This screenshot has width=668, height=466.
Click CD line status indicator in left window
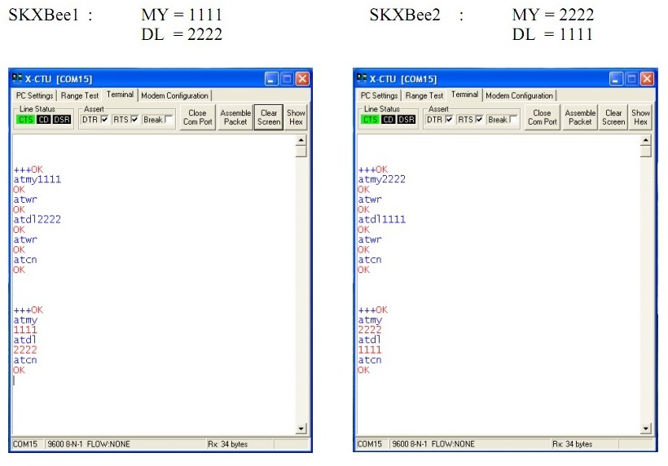[43, 120]
